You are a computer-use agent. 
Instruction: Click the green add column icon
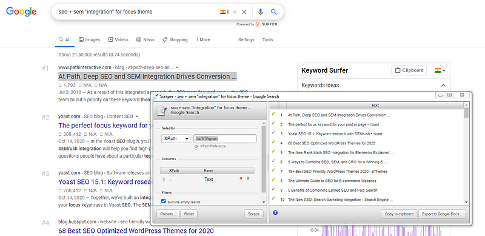point(248,178)
